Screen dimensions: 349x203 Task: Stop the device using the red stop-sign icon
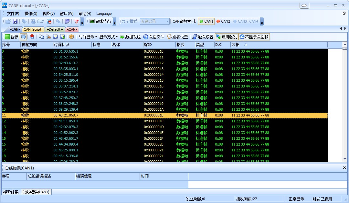click(x=49, y=21)
